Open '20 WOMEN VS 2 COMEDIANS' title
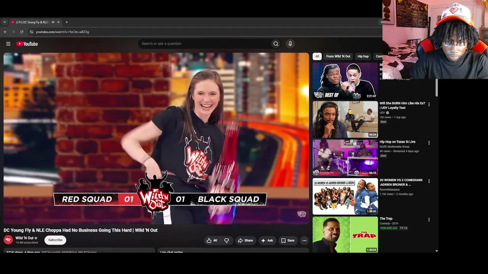This screenshot has width=488, height=274. [401, 182]
